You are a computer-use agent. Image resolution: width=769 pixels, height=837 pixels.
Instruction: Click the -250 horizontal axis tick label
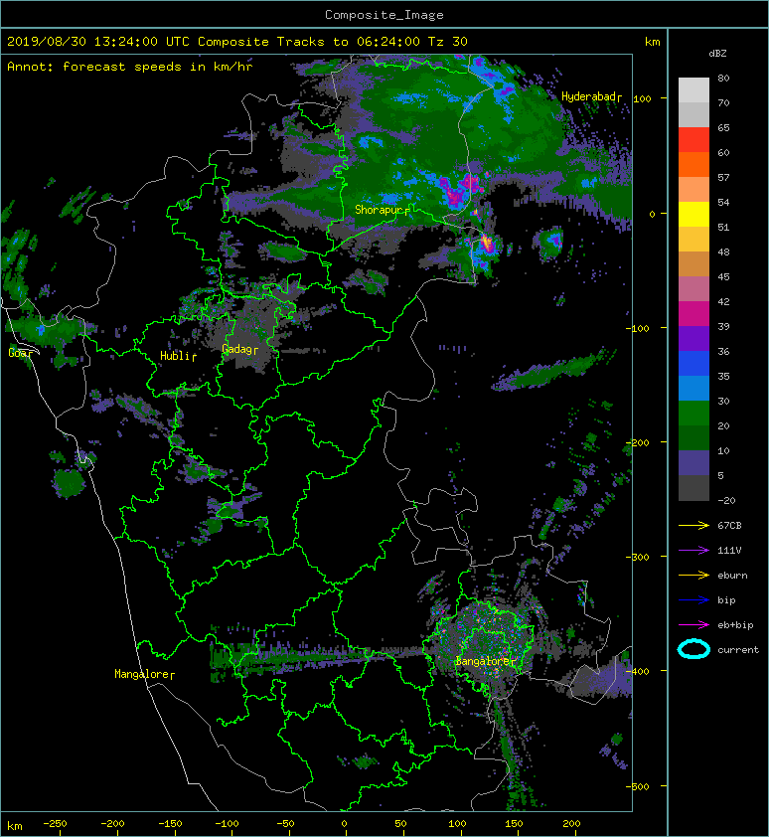click(55, 824)
